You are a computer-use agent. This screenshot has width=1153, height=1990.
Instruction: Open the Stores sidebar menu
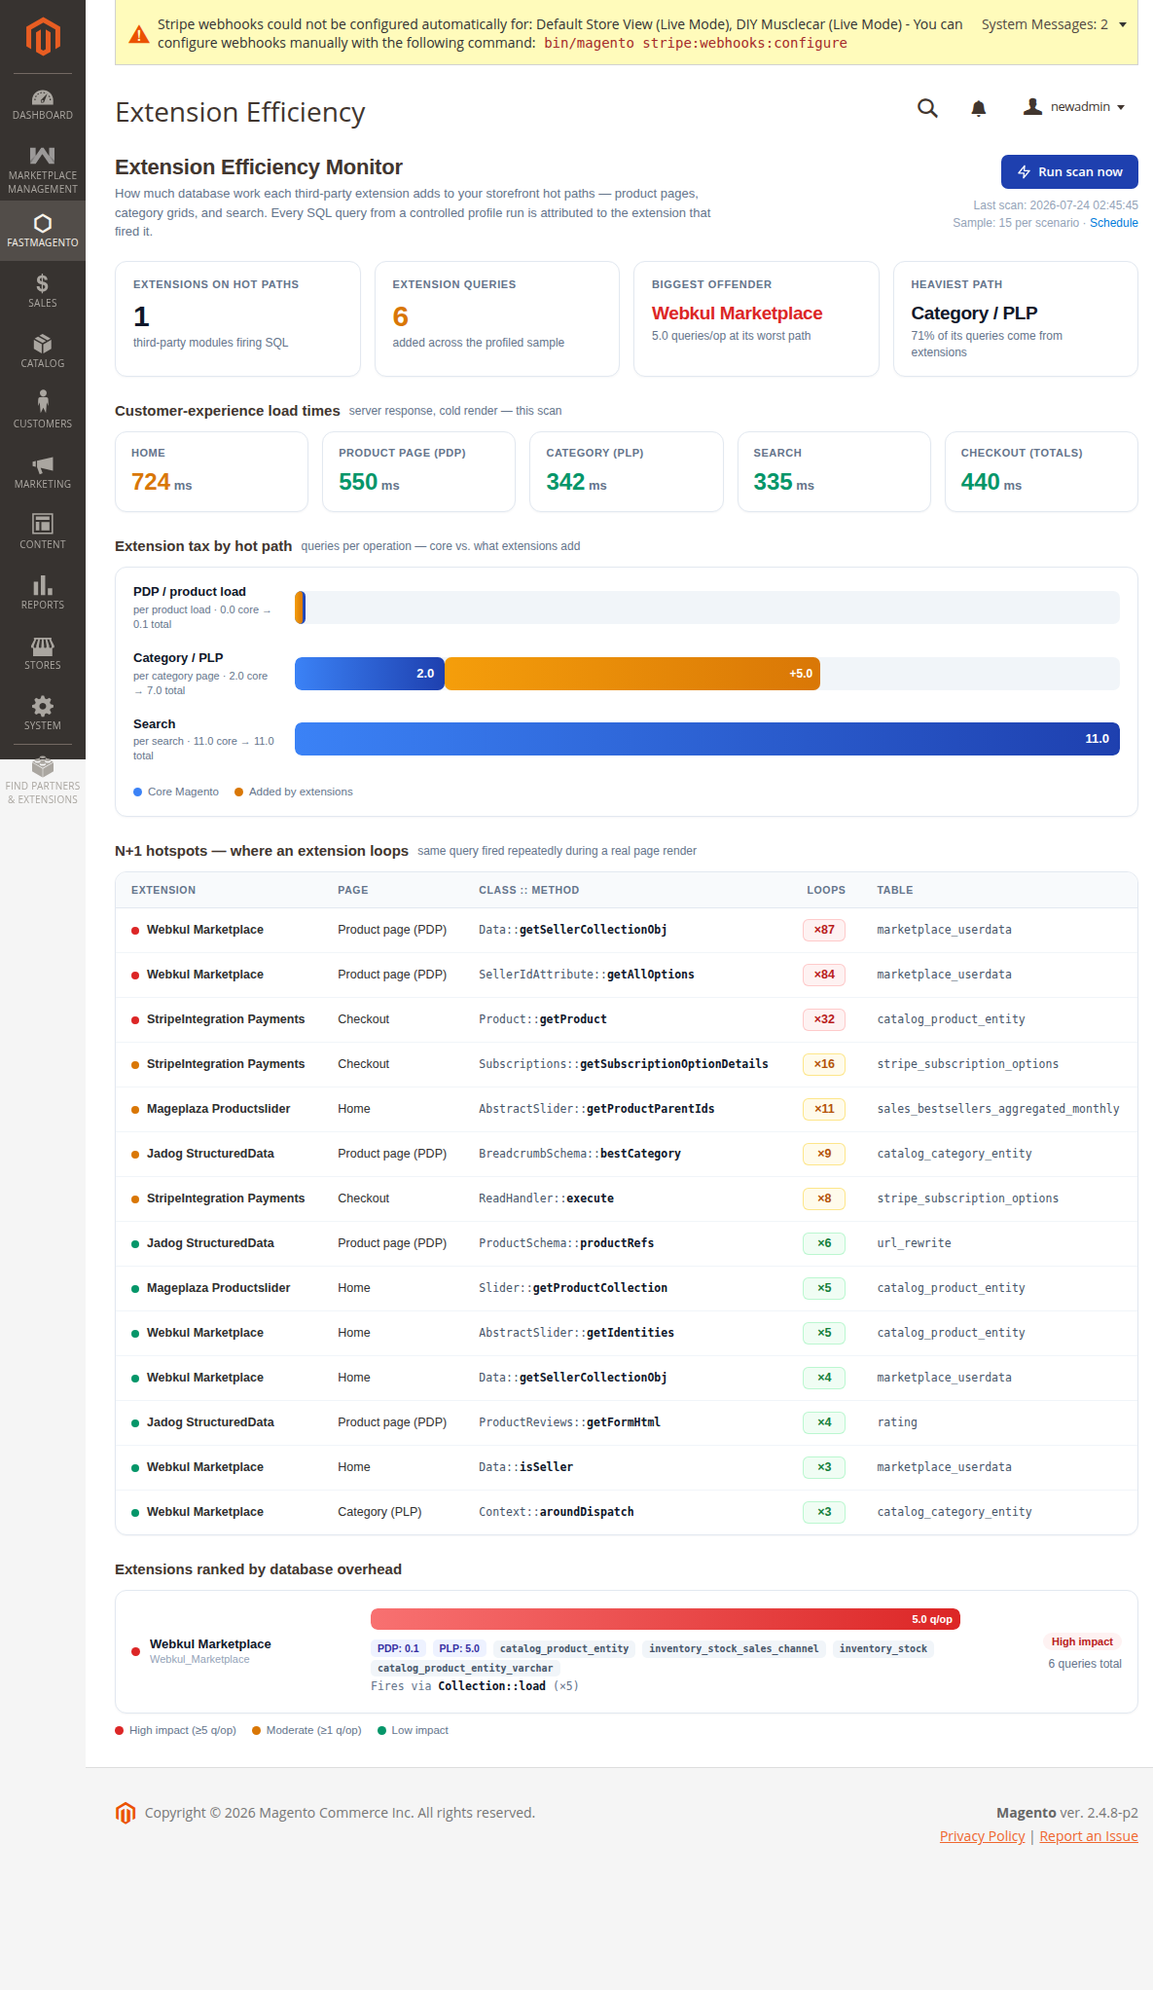pyautogui.click(x=43, y=653)
